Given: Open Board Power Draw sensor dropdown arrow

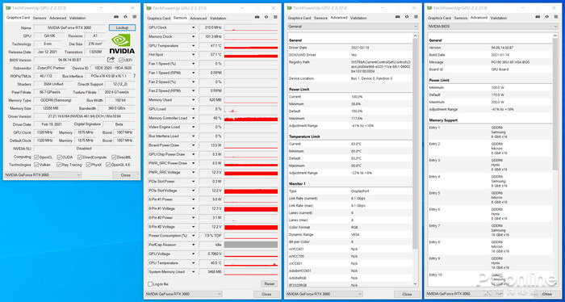Looking at the screenshot, I should (193, 145).
